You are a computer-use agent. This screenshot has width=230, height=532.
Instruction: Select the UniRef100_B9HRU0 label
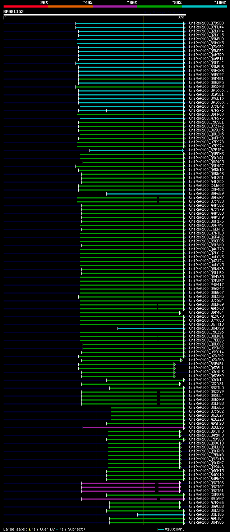[x=206, y=114]
